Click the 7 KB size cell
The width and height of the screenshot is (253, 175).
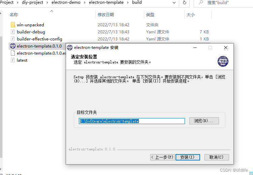(x=204, y=32)
